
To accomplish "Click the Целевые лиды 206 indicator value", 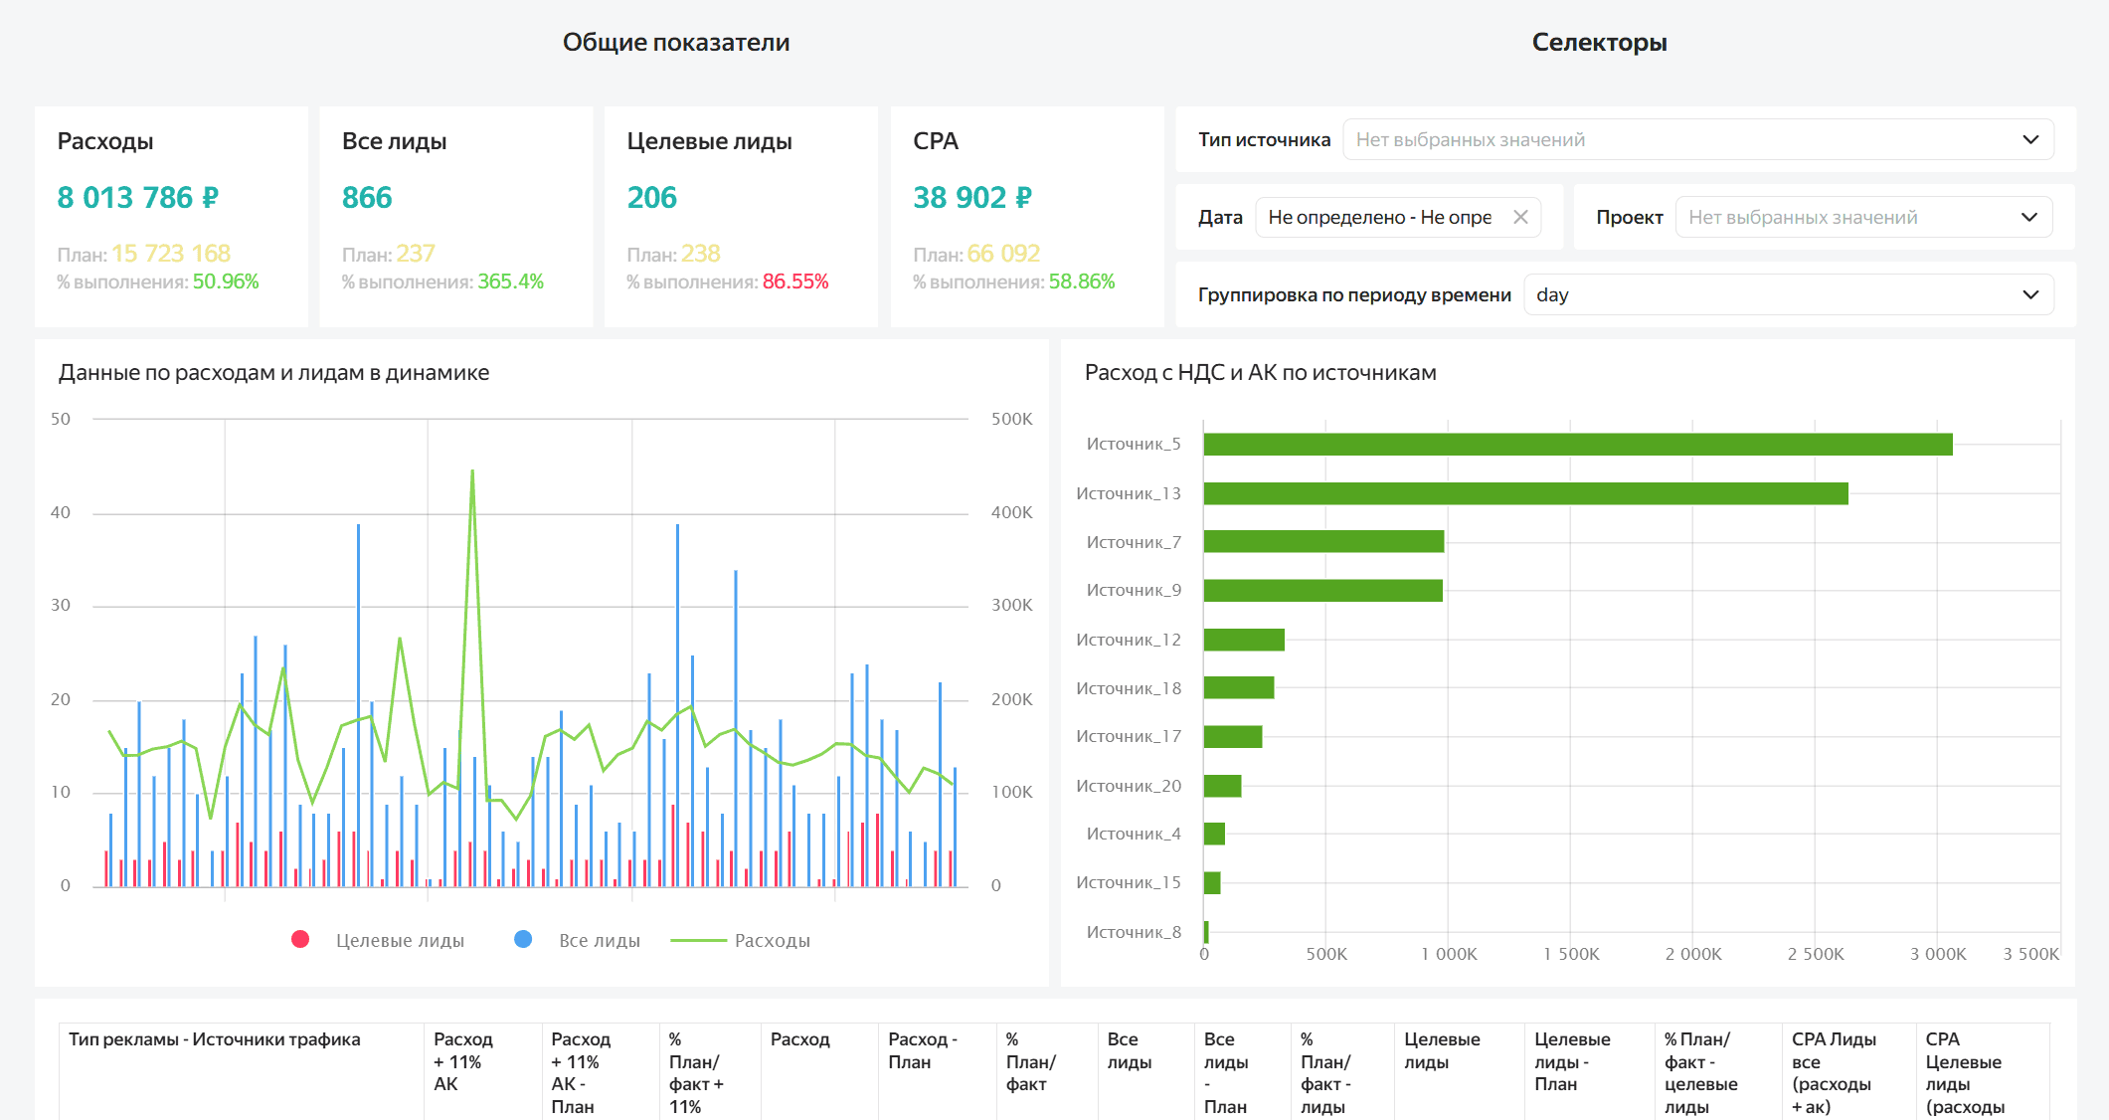I will point(651,198).
